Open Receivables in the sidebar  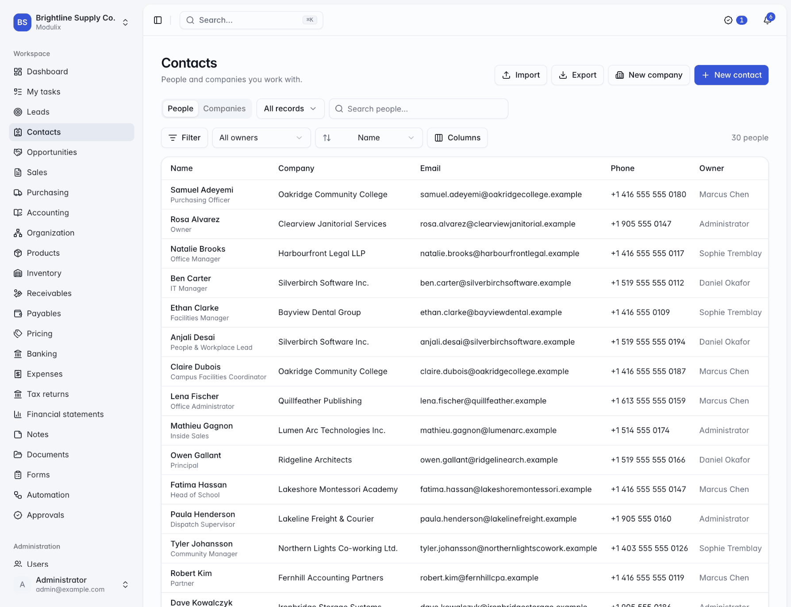tap(72, 293)
